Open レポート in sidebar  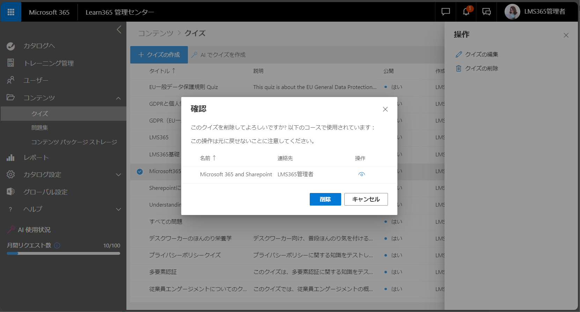click(x=36, y=157)
